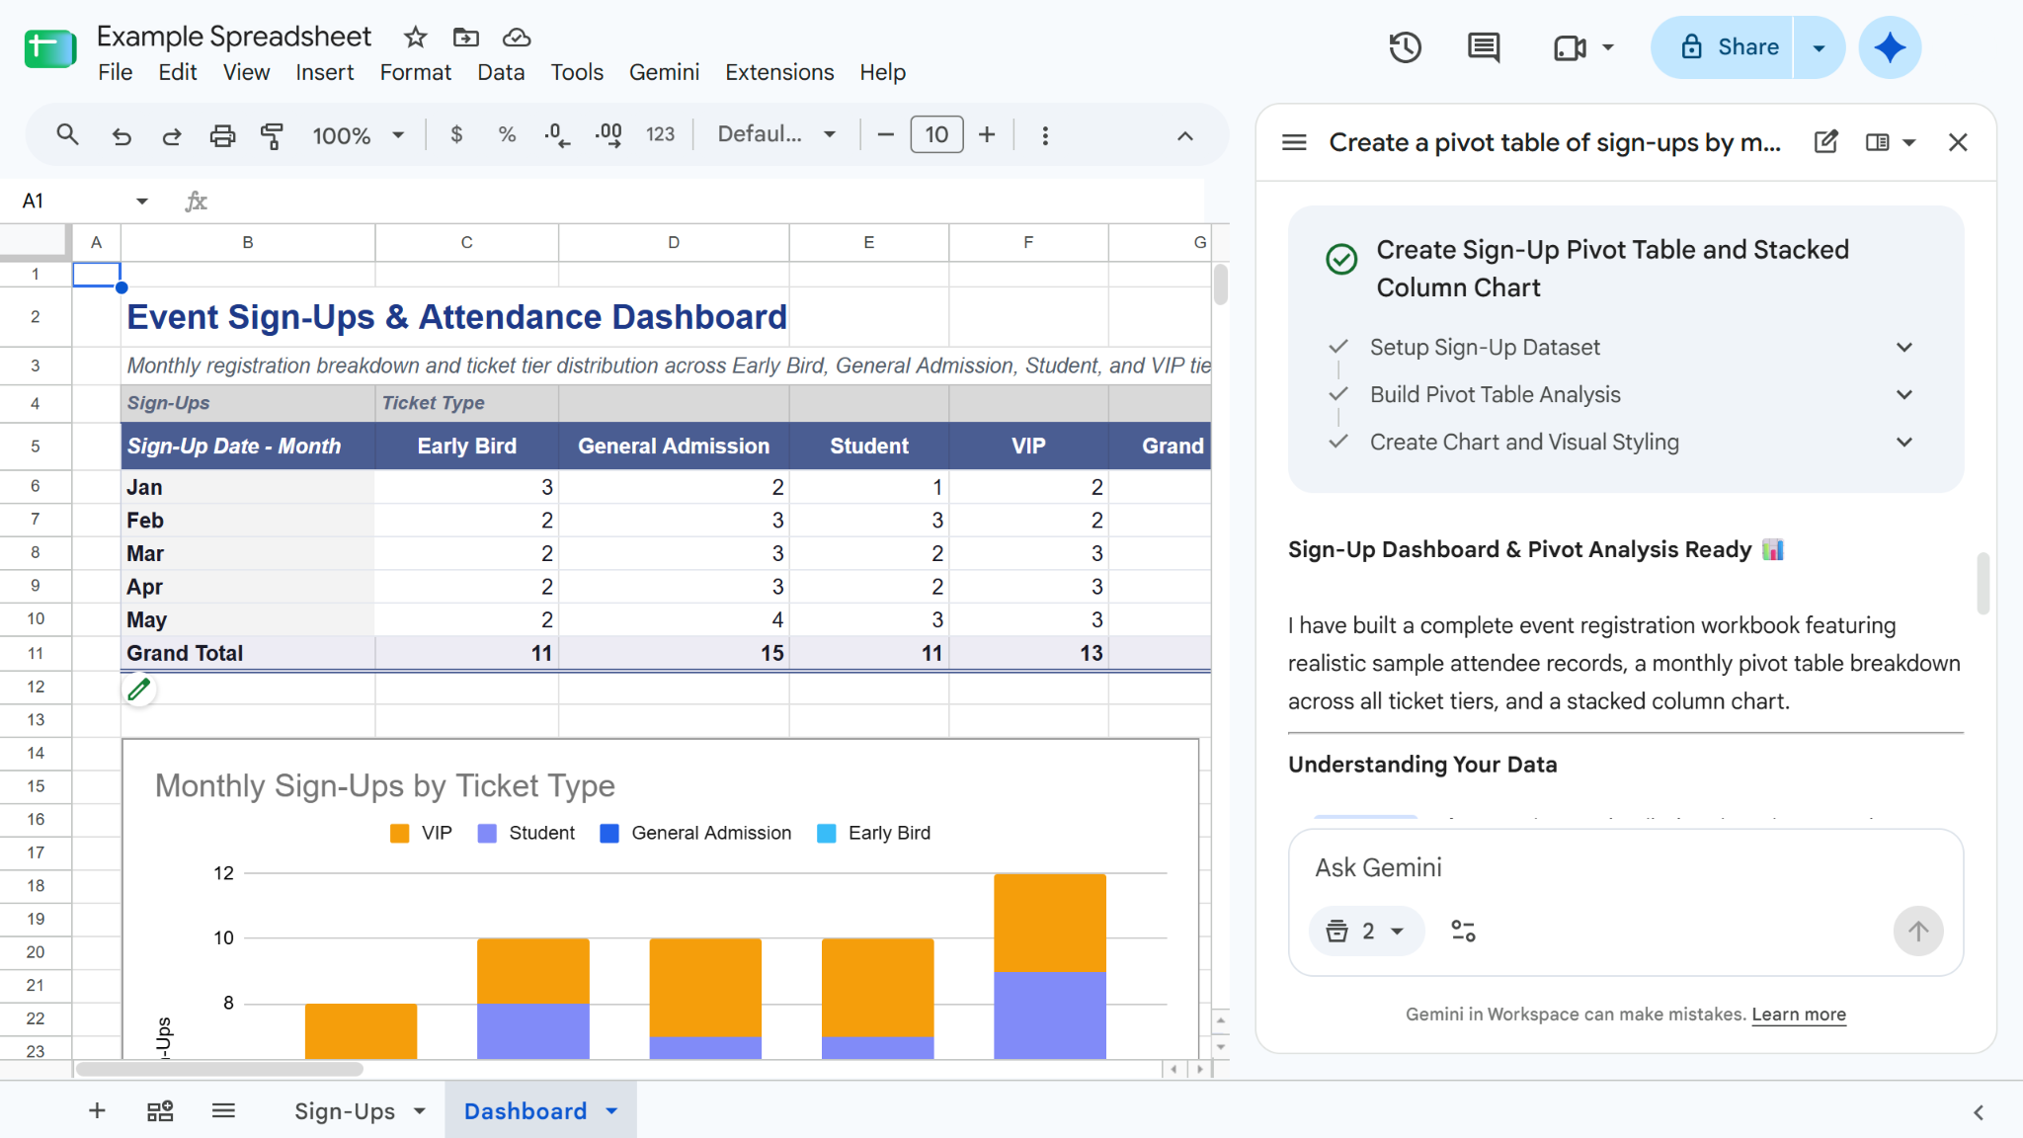This screenshot has height=1138, width=2023.
Task: Open the Name Box dropdown
Action: pyautogui.click(x=142, y=202)
